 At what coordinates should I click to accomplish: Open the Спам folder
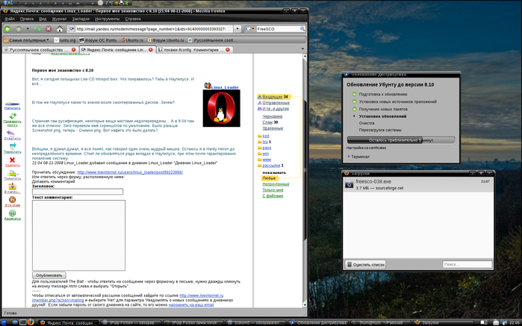coord(267,122)
